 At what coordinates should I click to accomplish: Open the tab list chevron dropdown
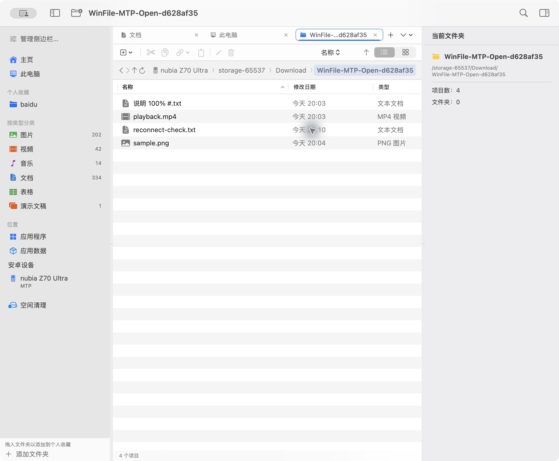click(x=406, y=35)
